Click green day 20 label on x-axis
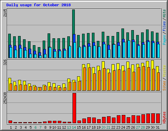Screen dimensions: 168x131 click(103, 127)
